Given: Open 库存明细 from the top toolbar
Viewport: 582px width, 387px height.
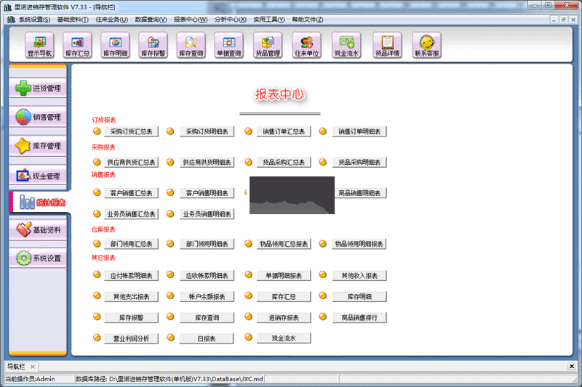Looking at the screenshot, I should [115, 45].
